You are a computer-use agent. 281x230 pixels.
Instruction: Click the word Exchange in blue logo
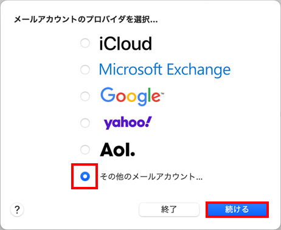point(199,70)
